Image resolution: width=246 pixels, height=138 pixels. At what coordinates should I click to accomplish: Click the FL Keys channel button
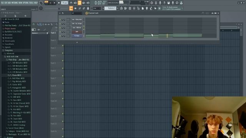pyautogui.click(x=77, y=36)
